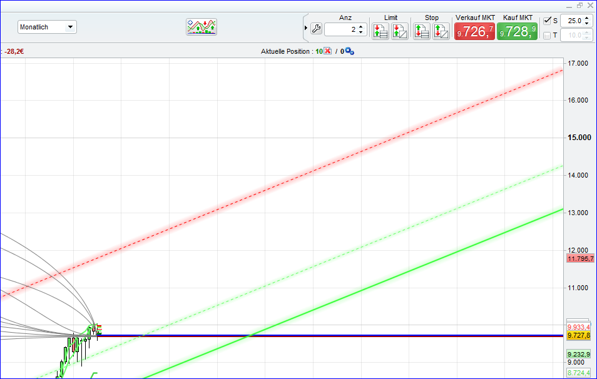
Task: Click the green position size 10
Action: [x=319, y=51]
